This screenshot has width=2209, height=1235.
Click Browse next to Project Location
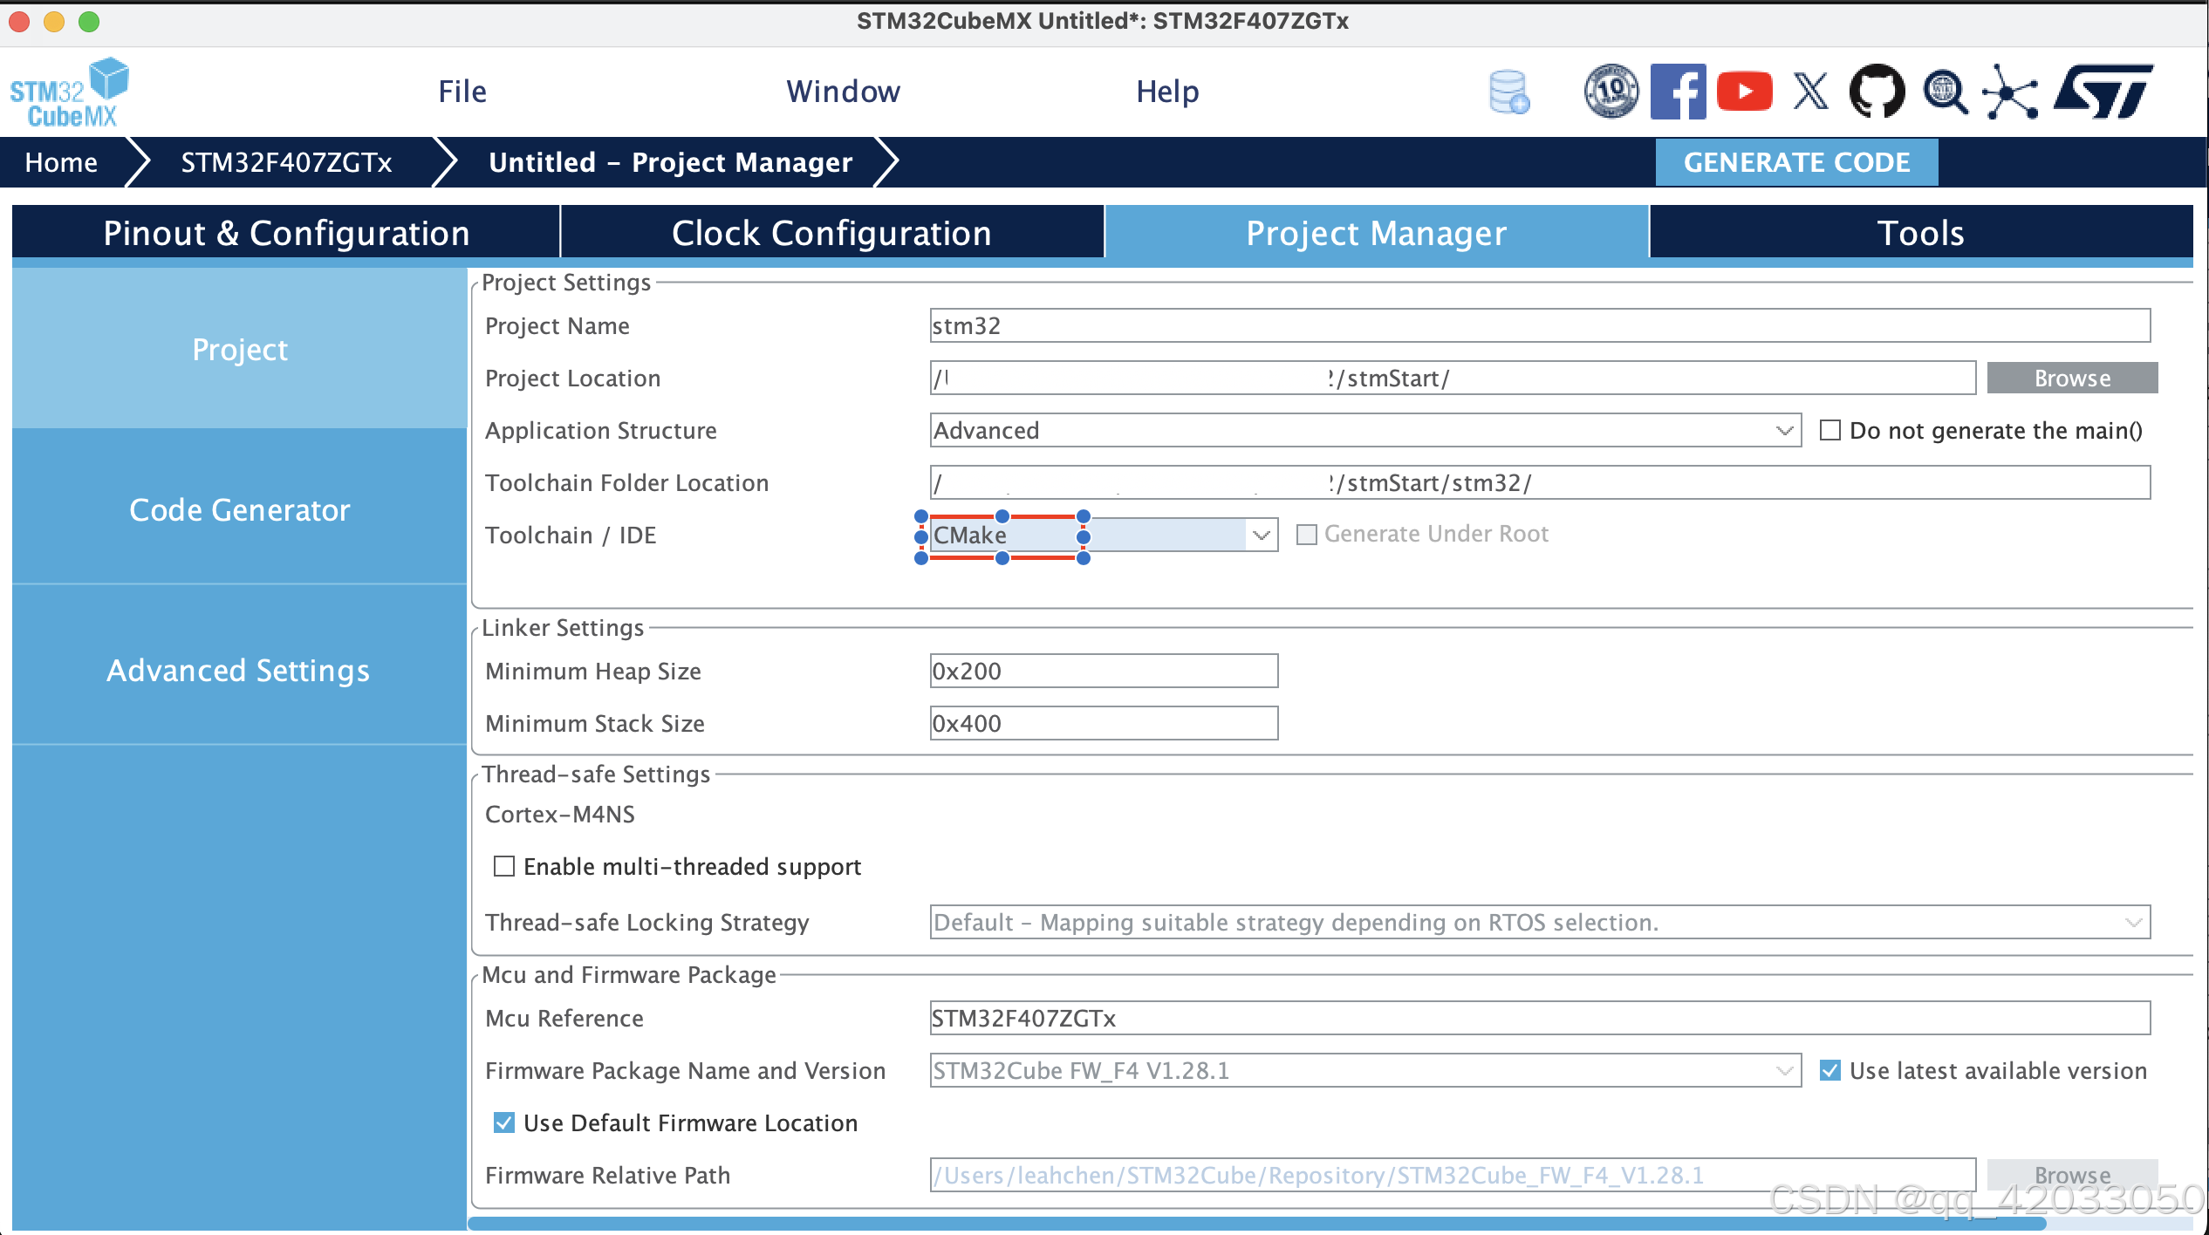click(2072, 378)
